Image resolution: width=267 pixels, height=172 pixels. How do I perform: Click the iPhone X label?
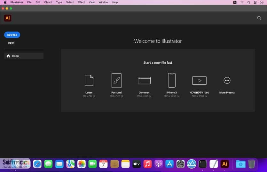[172, 93]
